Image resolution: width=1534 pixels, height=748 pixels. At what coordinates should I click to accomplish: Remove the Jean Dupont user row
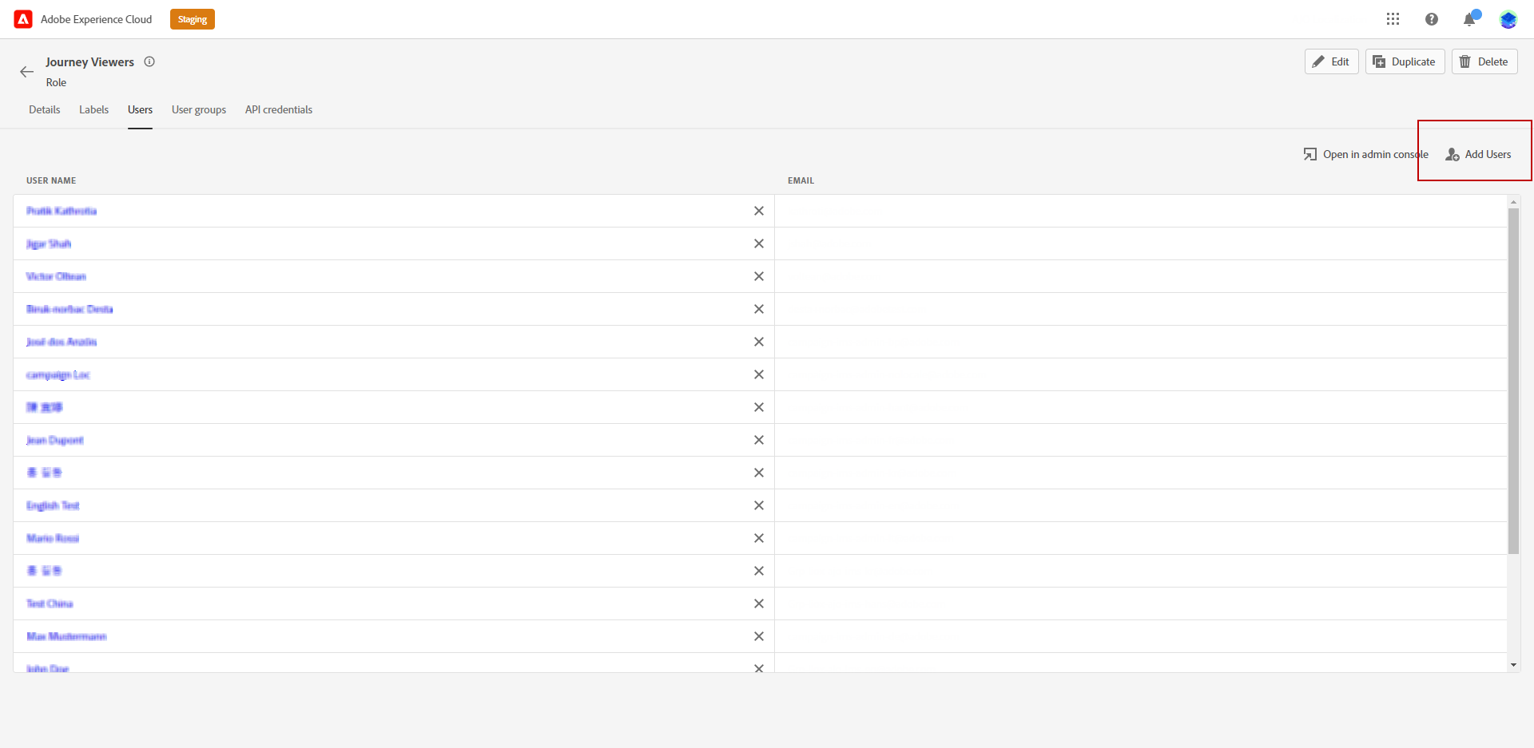click(x=758, y=440)
